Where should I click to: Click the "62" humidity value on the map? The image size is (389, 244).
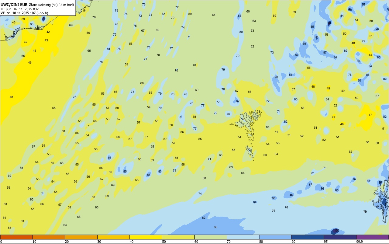tap(252, 46)
